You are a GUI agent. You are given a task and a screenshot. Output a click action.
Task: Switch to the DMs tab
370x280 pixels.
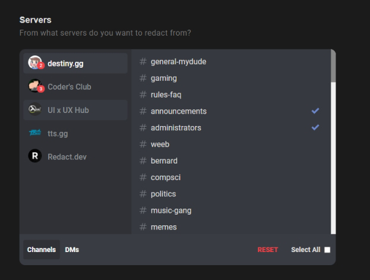72,250
